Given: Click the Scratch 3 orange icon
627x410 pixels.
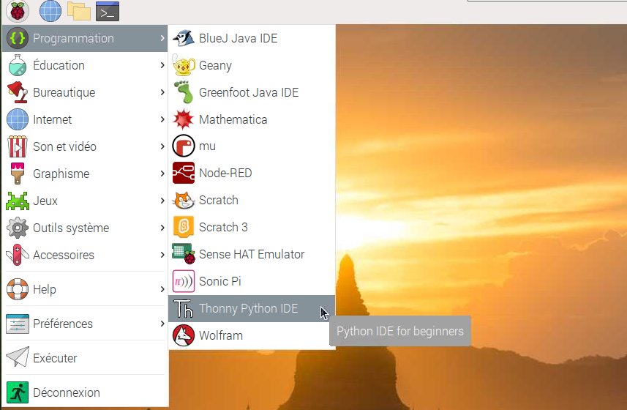Looking at the screenshot, I should tap(183, 227).
